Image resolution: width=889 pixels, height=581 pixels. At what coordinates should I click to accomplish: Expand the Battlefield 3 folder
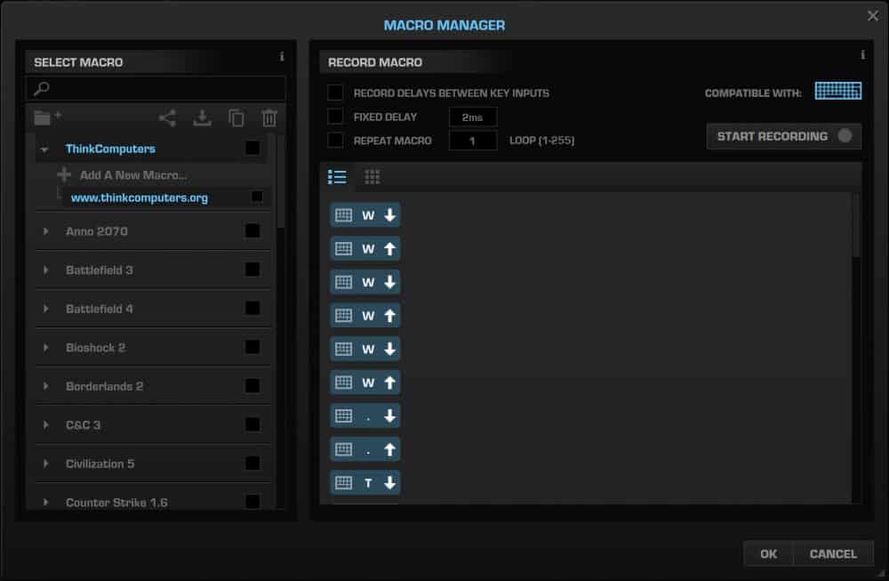(x=45, y=270)
